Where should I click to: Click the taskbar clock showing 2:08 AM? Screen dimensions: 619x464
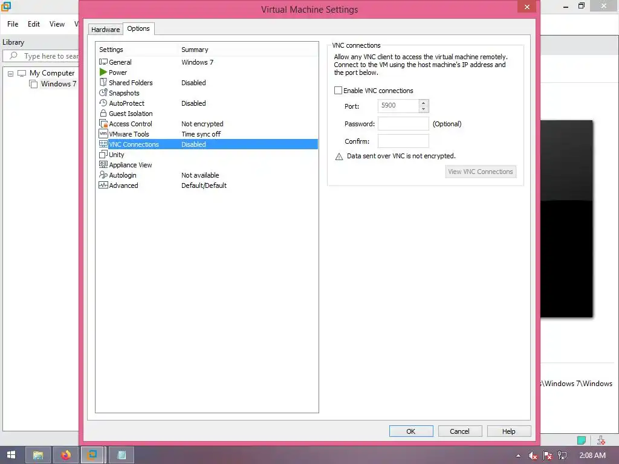[592, 456]
